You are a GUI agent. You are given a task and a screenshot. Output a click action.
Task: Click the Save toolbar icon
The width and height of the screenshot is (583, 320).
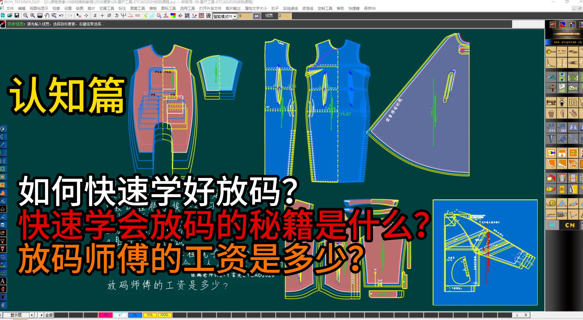(x=17, y=17)
